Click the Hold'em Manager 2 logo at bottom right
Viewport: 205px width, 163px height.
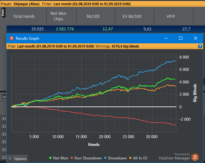point(195,157)
